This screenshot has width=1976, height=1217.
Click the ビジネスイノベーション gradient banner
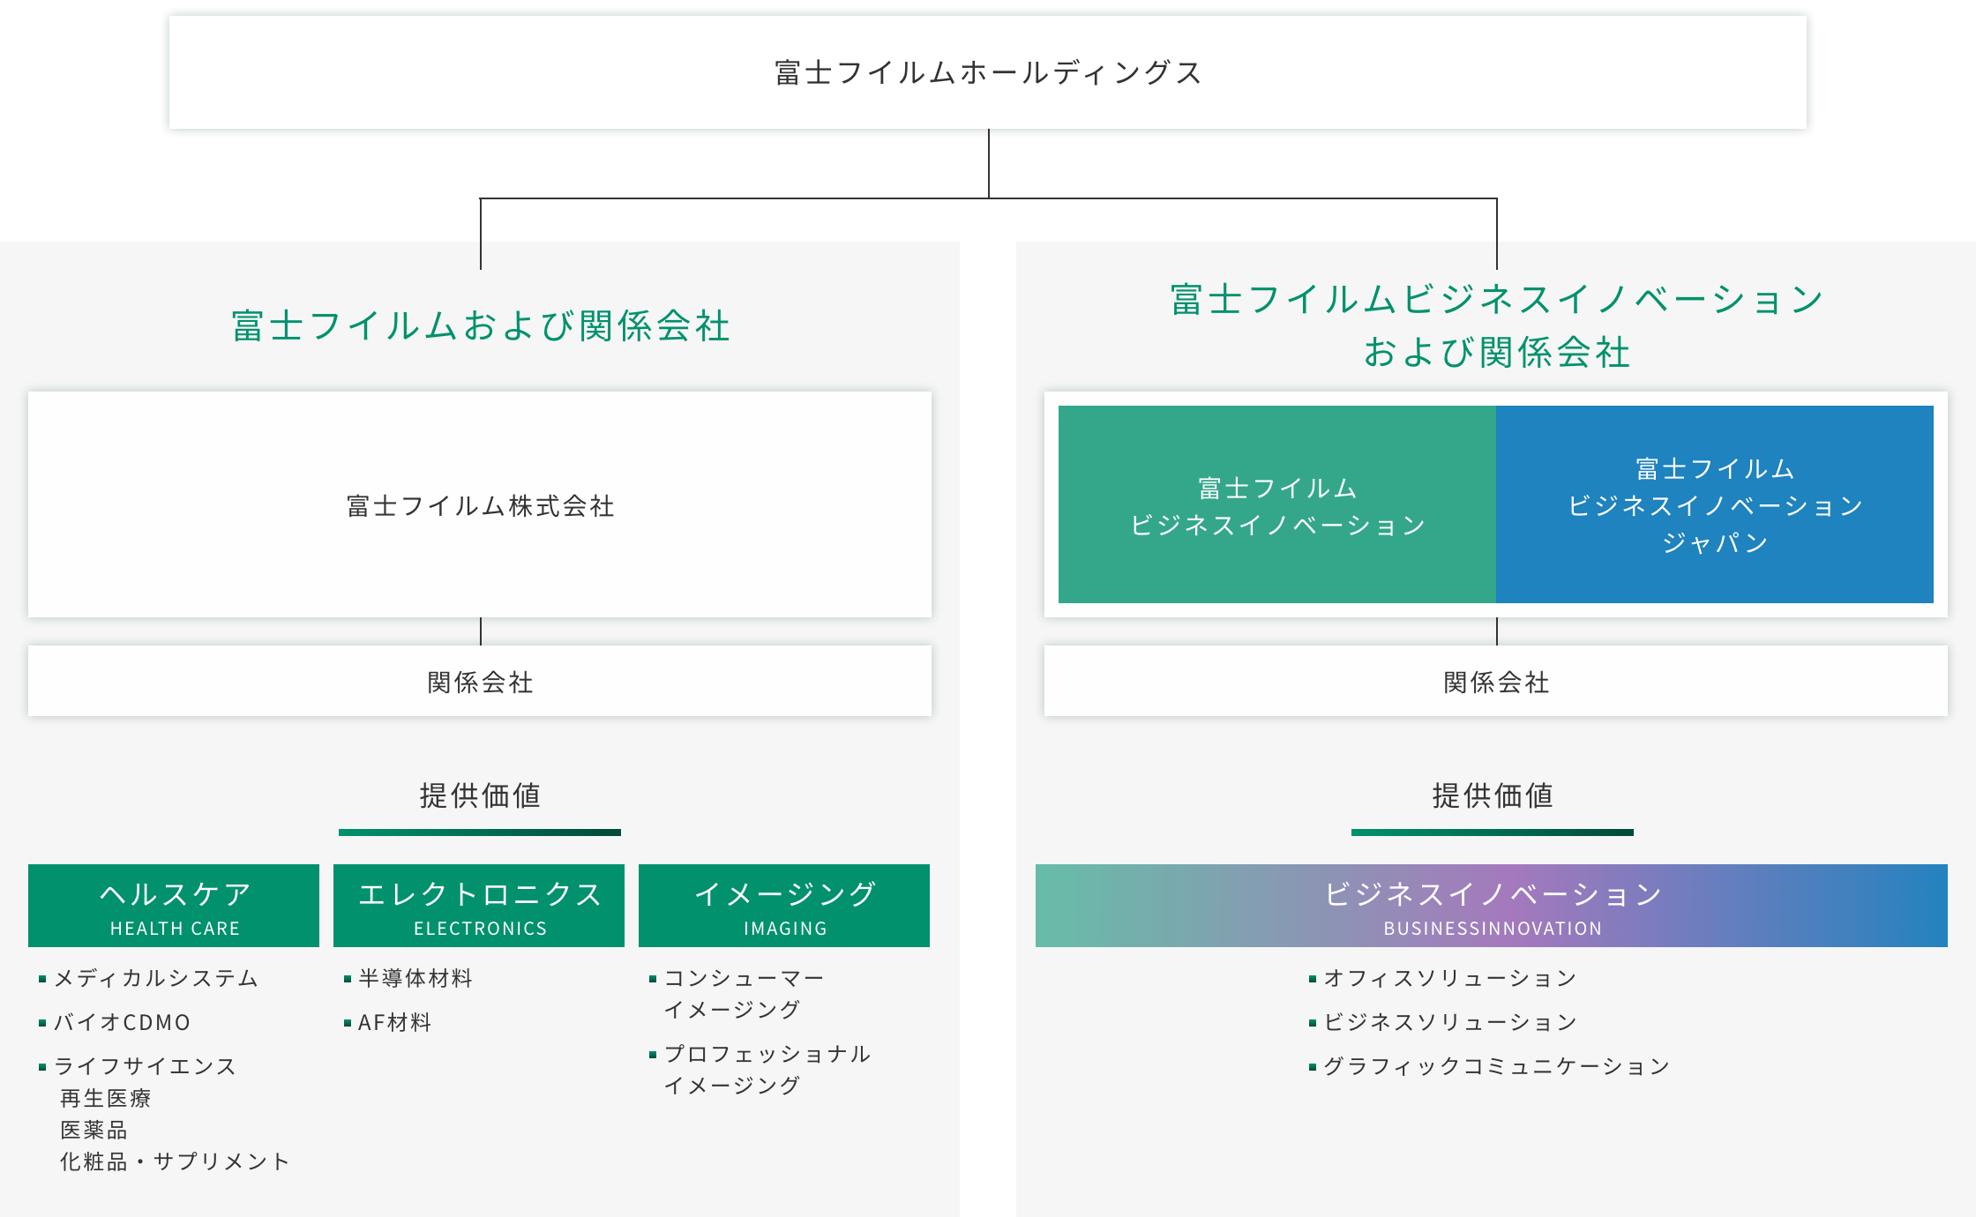tap(1492, 906)
